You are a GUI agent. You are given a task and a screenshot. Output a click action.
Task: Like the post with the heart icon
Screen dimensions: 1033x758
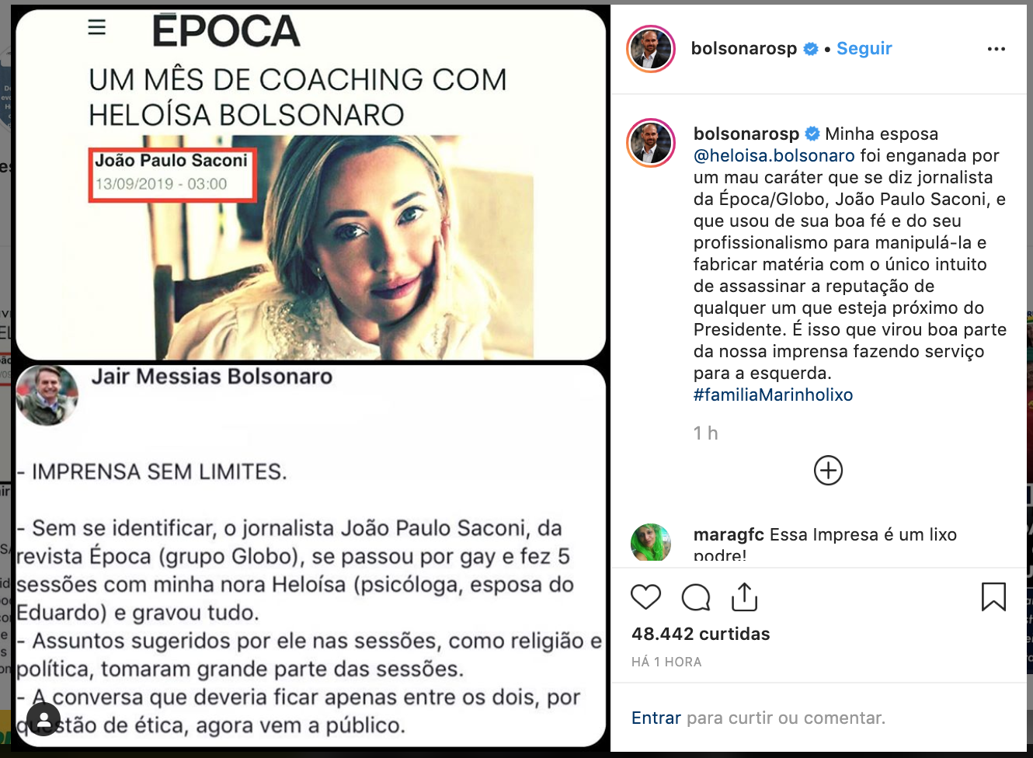tap(645, 597)
